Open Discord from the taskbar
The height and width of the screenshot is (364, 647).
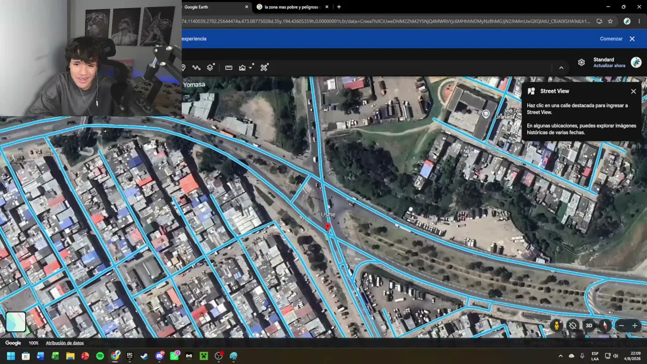point(160,356)
